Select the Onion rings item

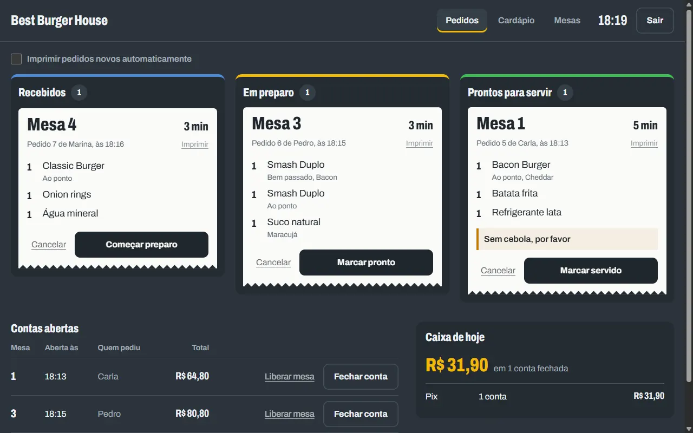coord(67,194)
